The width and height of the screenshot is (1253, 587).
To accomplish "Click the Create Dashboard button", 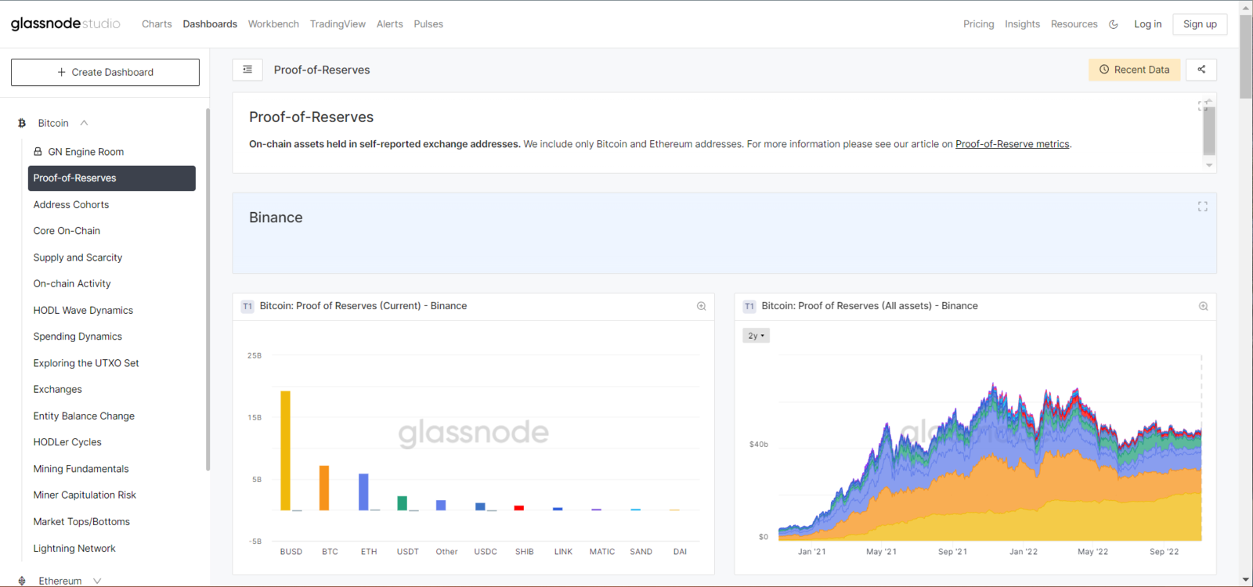I will [105, 72].
